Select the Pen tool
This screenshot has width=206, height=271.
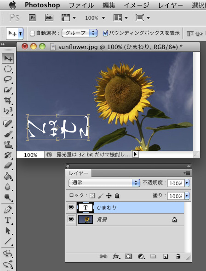(x=8, y=210)
